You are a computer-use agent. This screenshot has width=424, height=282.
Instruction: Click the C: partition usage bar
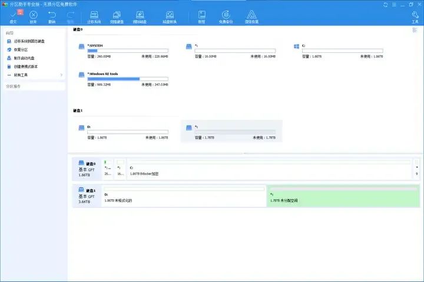[342, 51]
